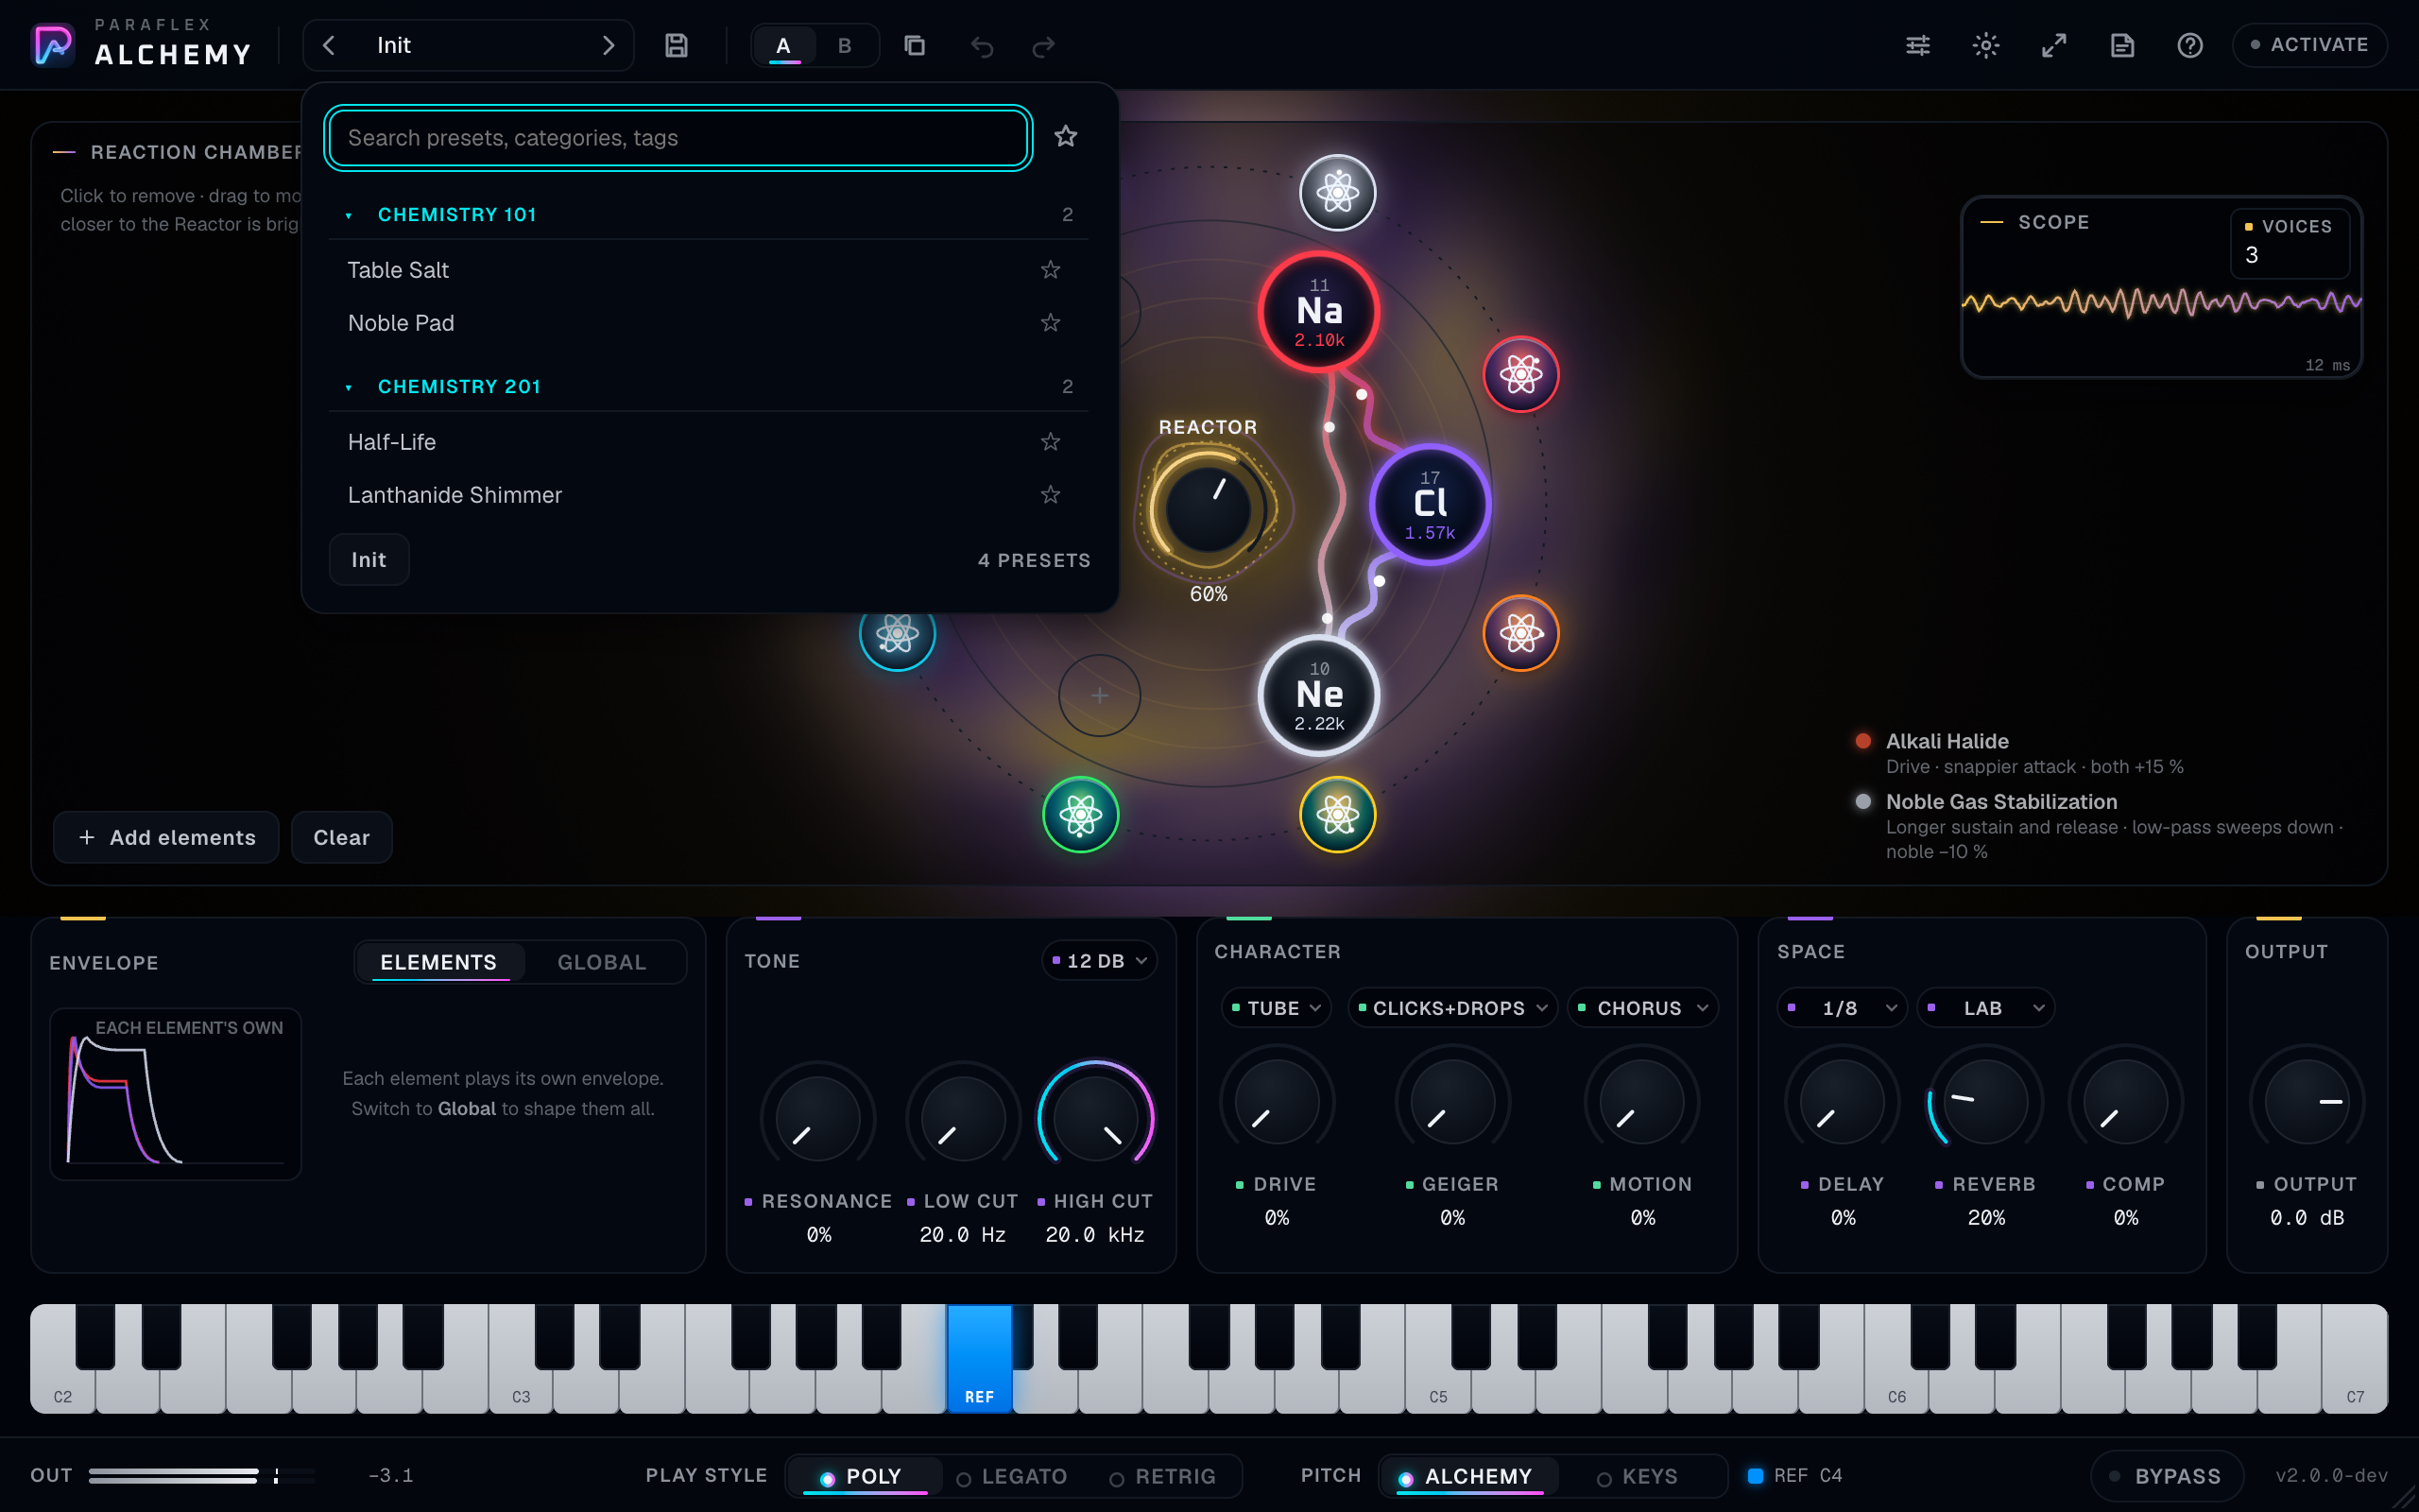This screenshot has width=2419, height=1512.
Task: Favorite the Table Salt preset
Action: pos(1050,269)
